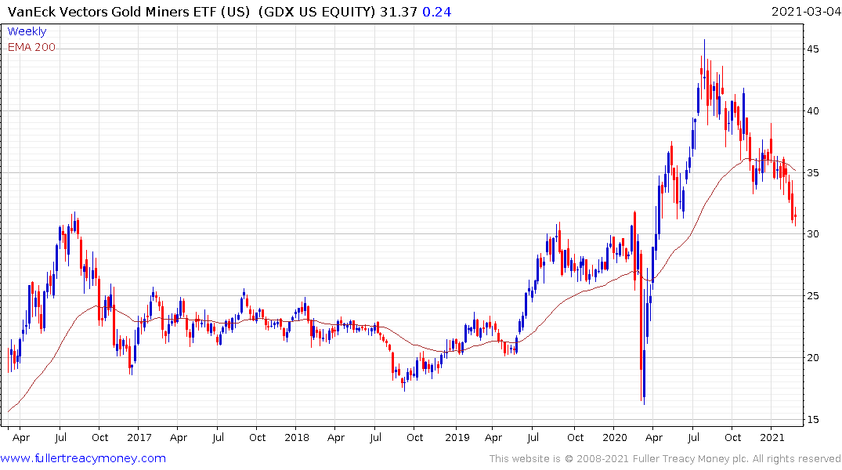Click the EMA 200 legend label
Image resolution: width=842 pixels, height=470 pixels.
click(31, 47)
